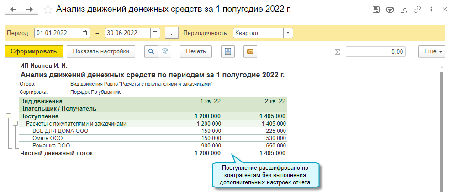Close the report with X icon

(445, 10)
